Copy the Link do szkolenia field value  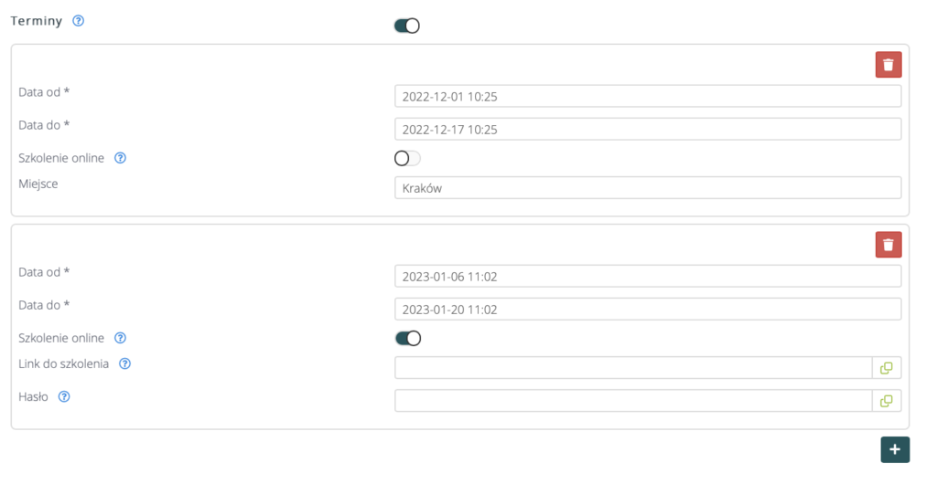pyautogui.click(x=886, y=368)
